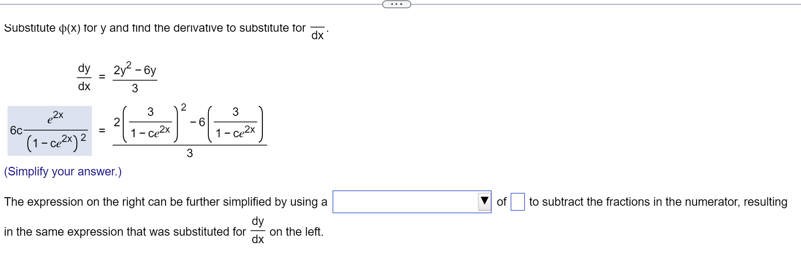Click the dy/dx equation on the left

coord(84,77)
